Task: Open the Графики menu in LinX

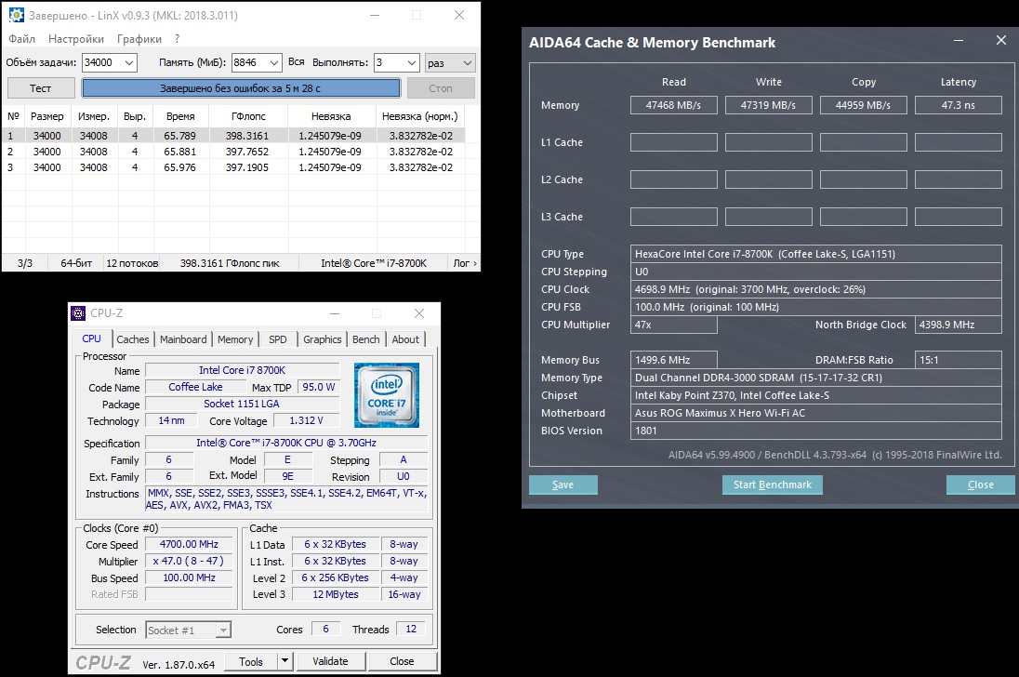Action: (x=139, y=39)
